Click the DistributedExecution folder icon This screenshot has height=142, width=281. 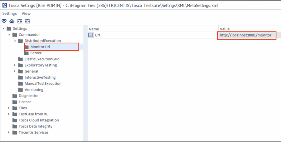21,41
